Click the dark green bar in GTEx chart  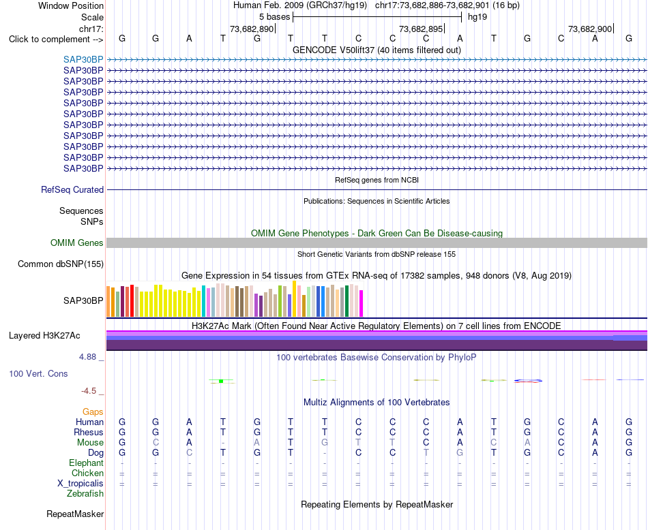[x=347, y=301]
